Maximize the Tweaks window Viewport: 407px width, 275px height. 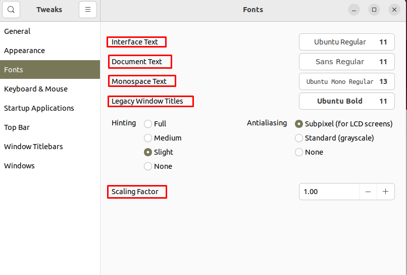[x=374, y=10]
